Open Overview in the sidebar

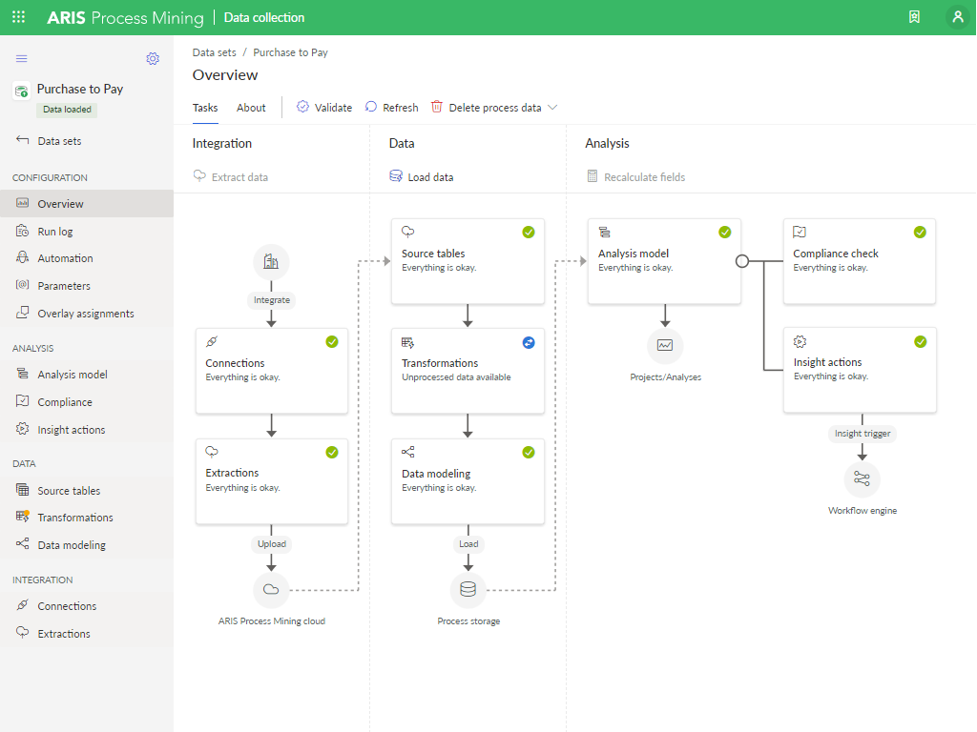tap(87, 204)
